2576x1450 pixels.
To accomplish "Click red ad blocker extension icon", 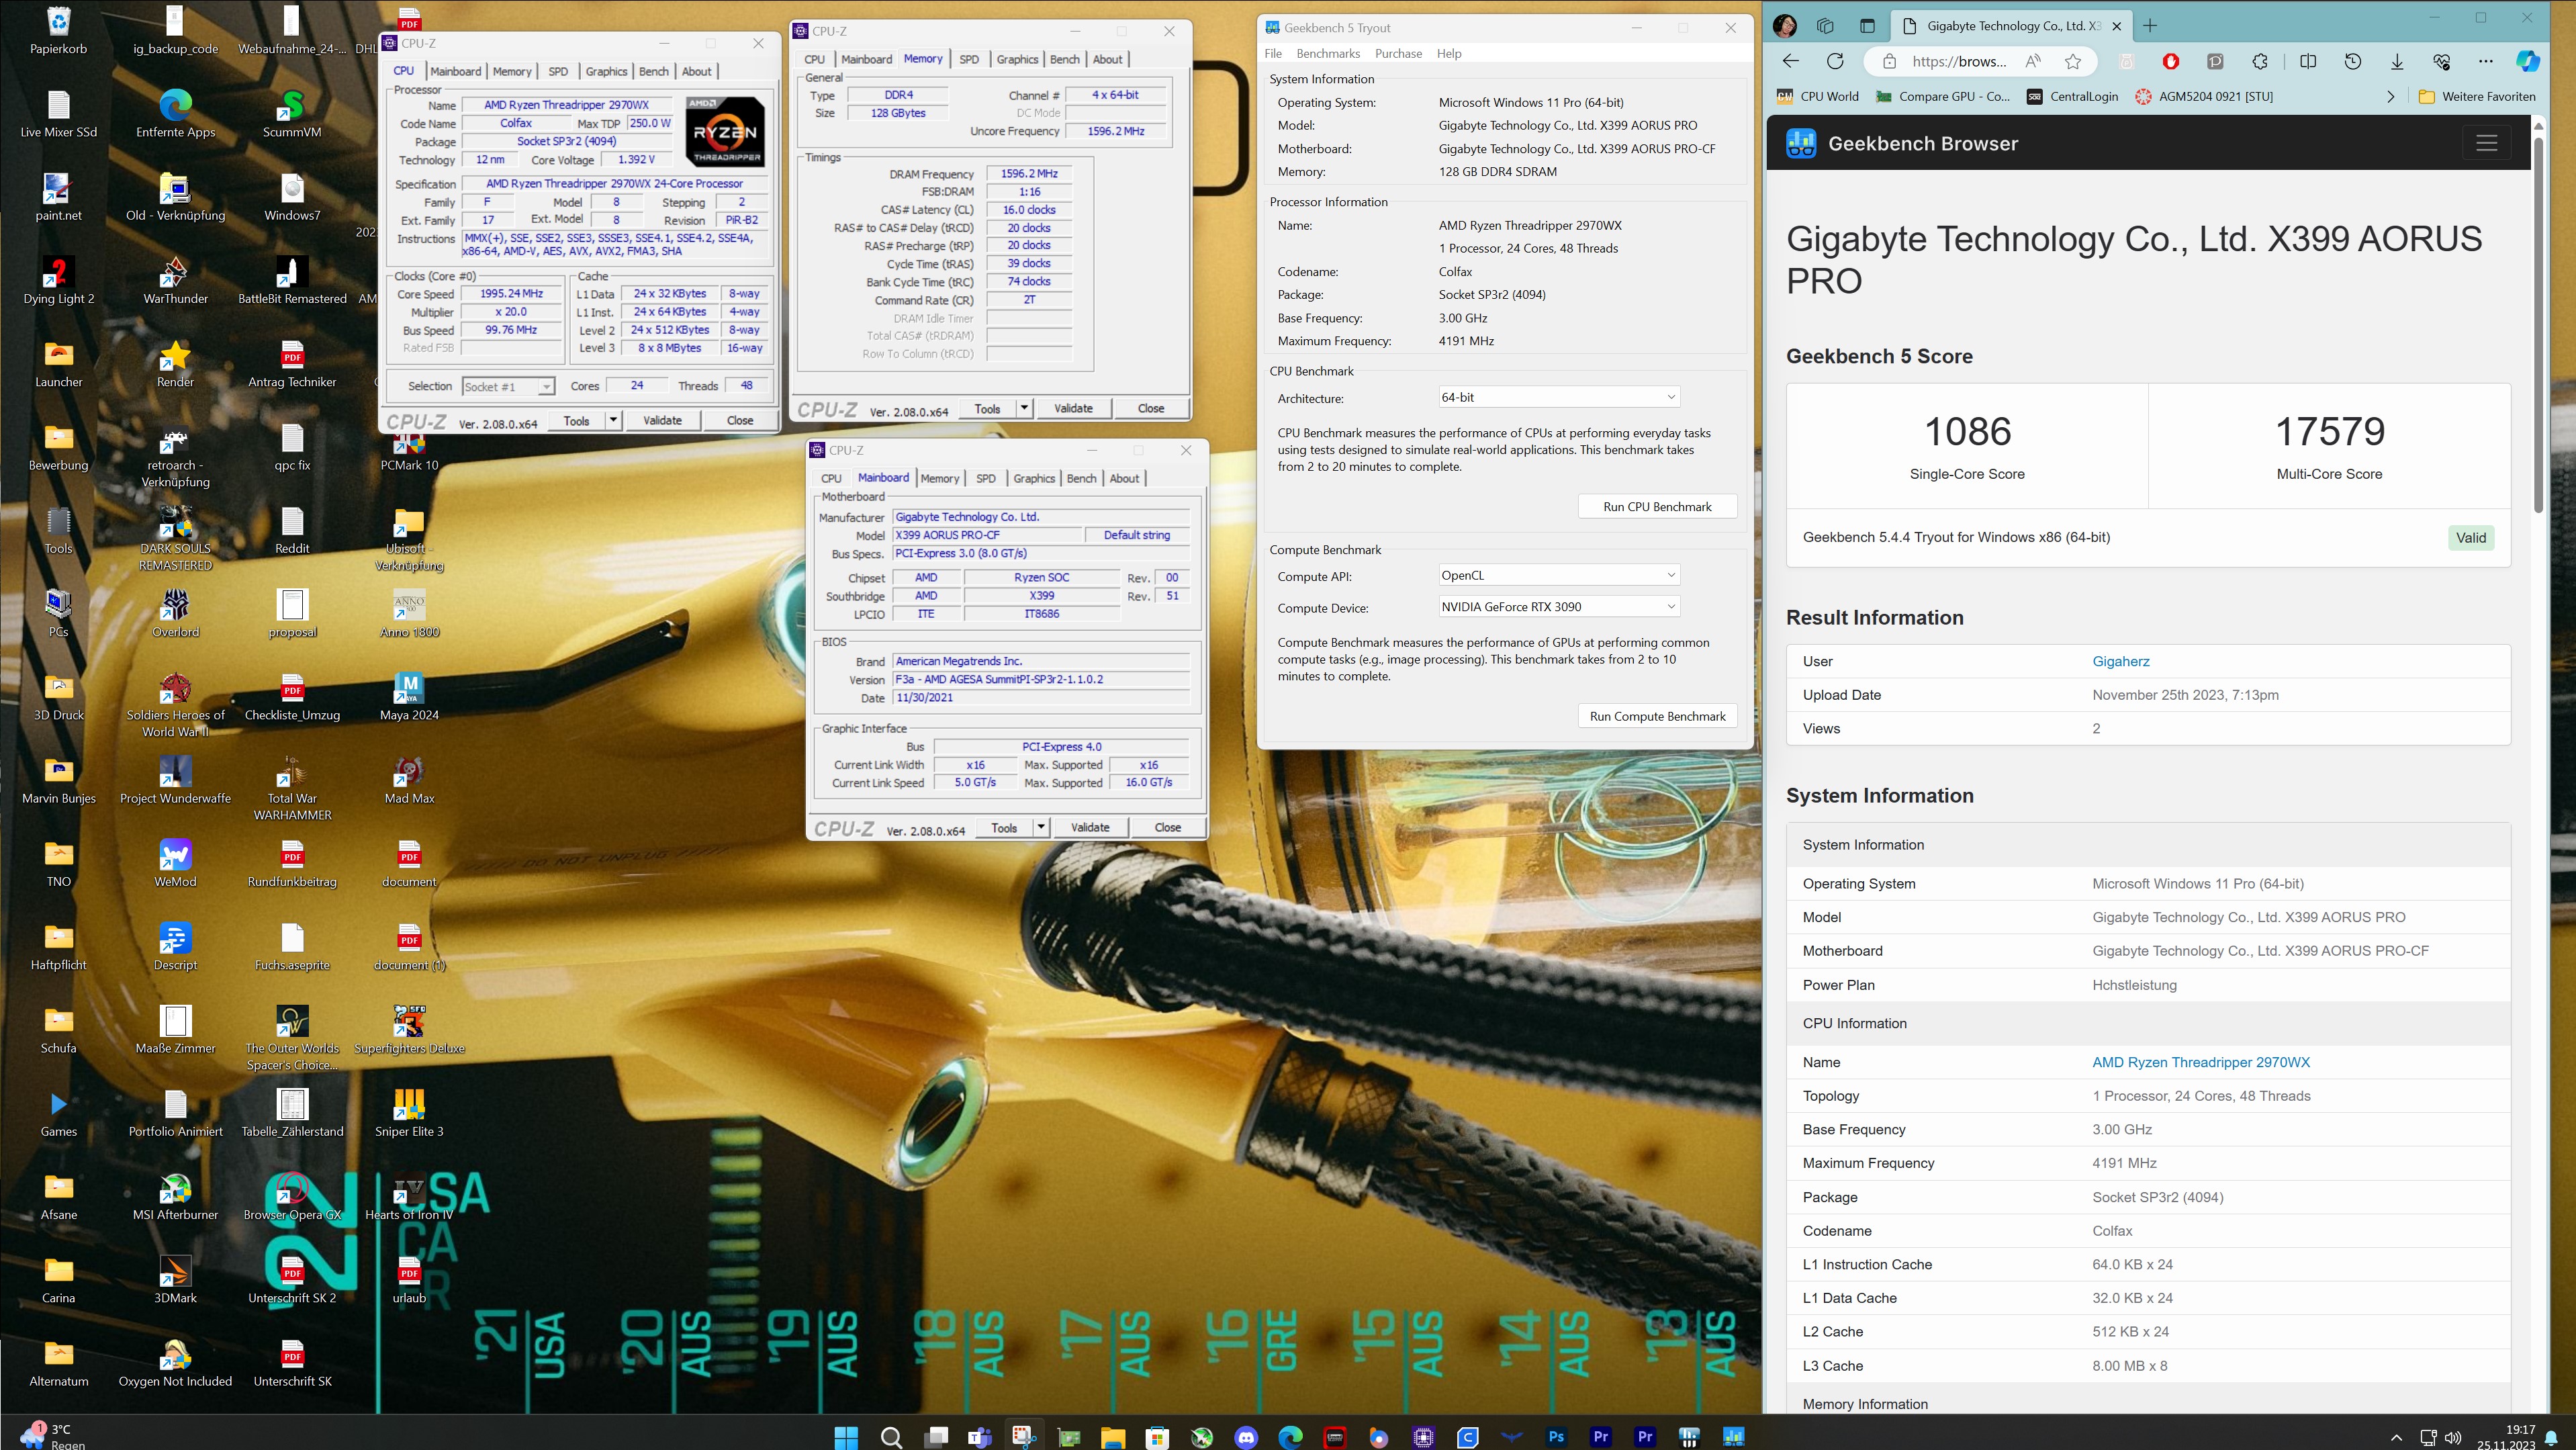I will click(x=2171, y=61).
